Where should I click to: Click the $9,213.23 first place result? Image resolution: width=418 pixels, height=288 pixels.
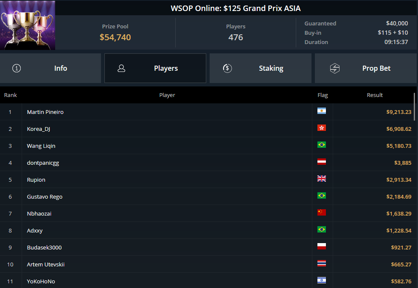[399, 112]
